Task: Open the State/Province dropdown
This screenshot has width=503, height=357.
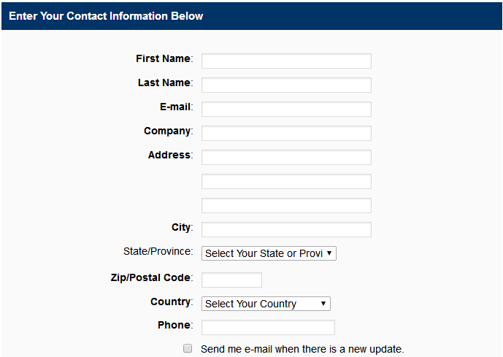Action: pos(269,253)
